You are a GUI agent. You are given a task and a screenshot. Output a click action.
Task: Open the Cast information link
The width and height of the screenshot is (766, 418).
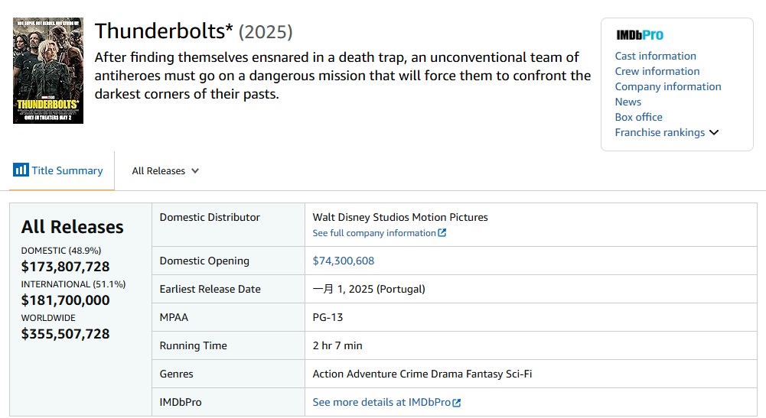tap(655, 56)
